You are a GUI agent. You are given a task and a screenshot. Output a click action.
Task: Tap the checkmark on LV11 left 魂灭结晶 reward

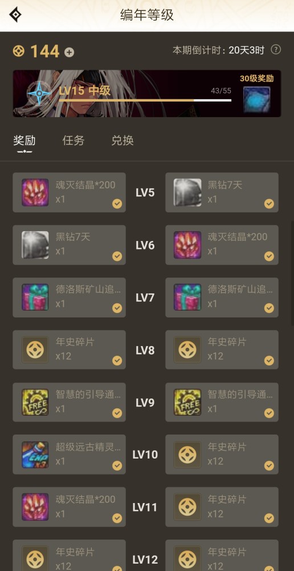pyautogui.click(x=117, y=518)
